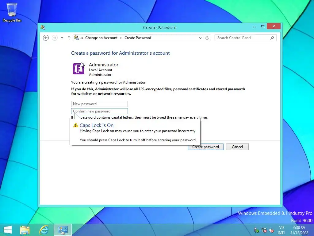Click the muted volume tray icon

(x=271, y=230)
